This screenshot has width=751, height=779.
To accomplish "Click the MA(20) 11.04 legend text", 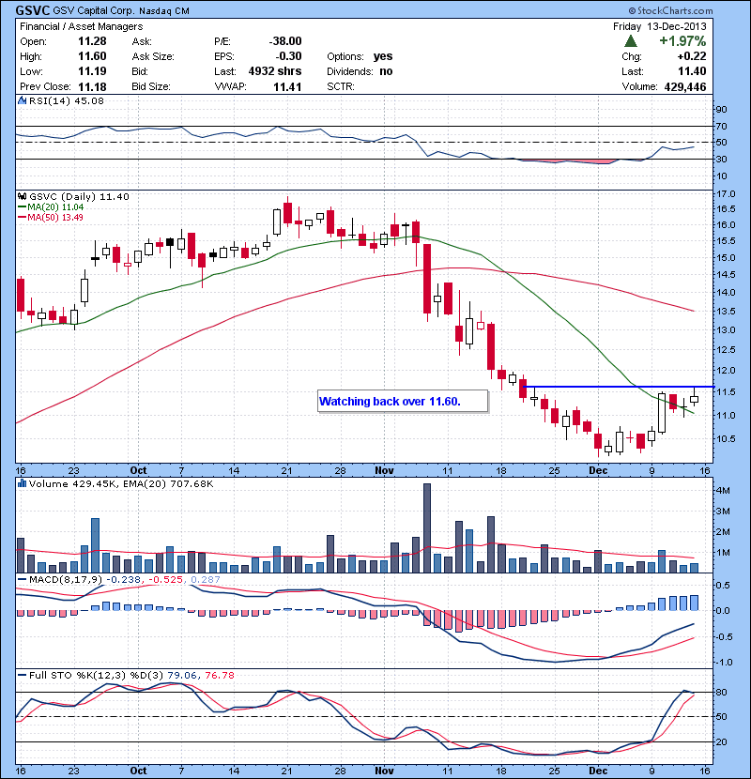I will pyautogui.click(x=55, y=207).
